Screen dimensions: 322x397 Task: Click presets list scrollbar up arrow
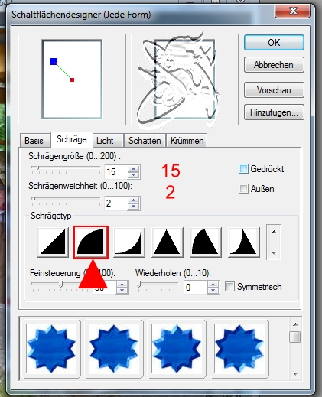tap(295, 324)
